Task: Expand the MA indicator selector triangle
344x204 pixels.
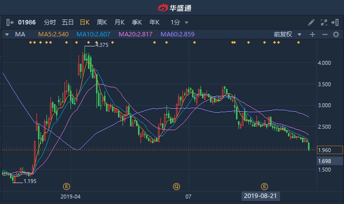Action: [x=7, y=34]
